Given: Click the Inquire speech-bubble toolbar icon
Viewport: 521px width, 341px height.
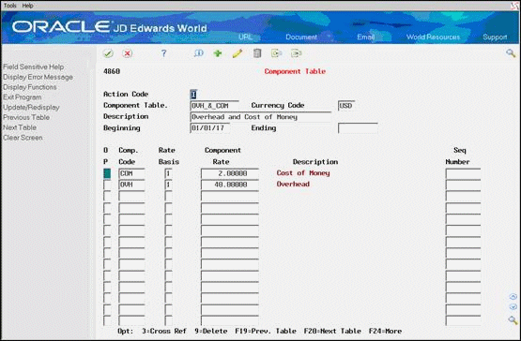Looking at the screenshot, I should (x=198, y=53).
